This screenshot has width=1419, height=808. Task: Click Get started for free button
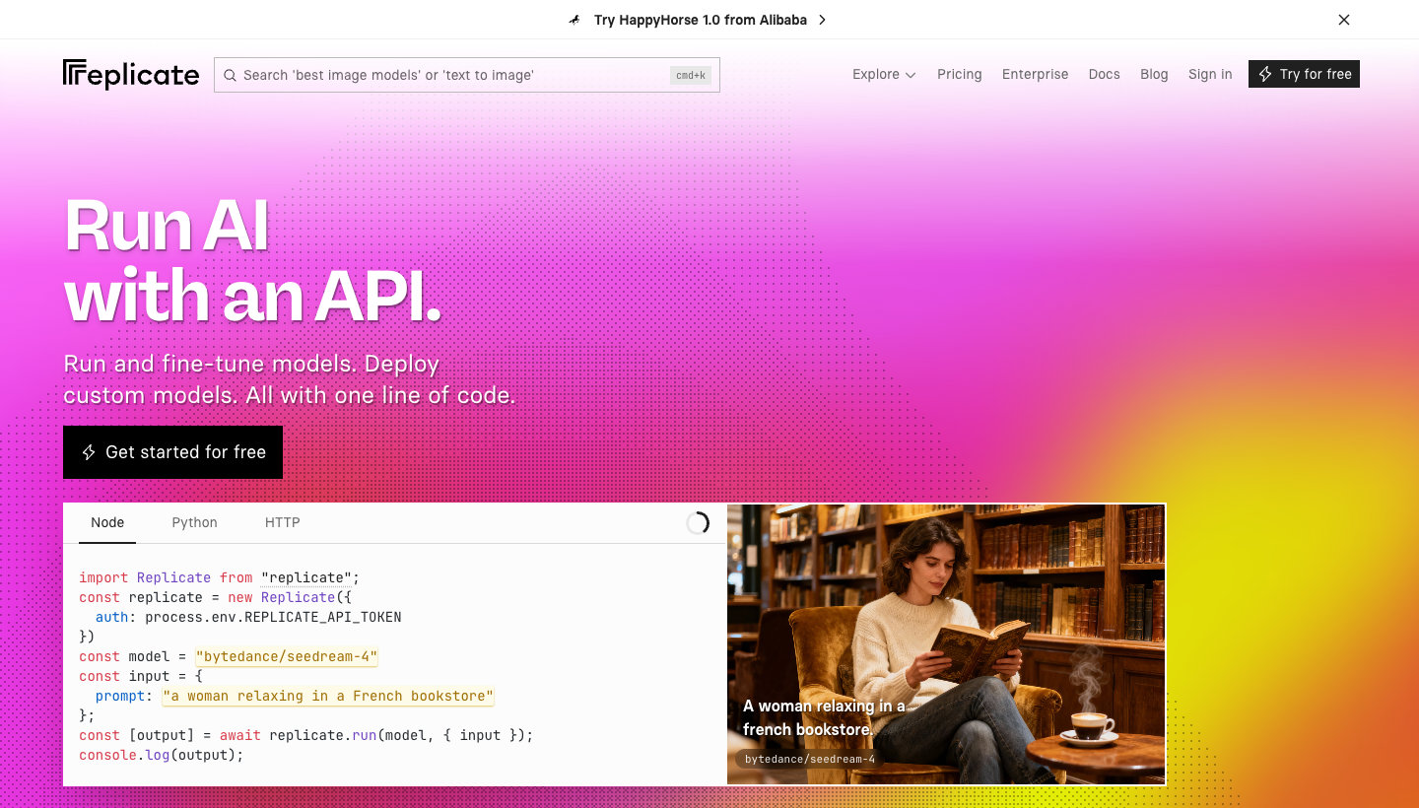(172, 452)
